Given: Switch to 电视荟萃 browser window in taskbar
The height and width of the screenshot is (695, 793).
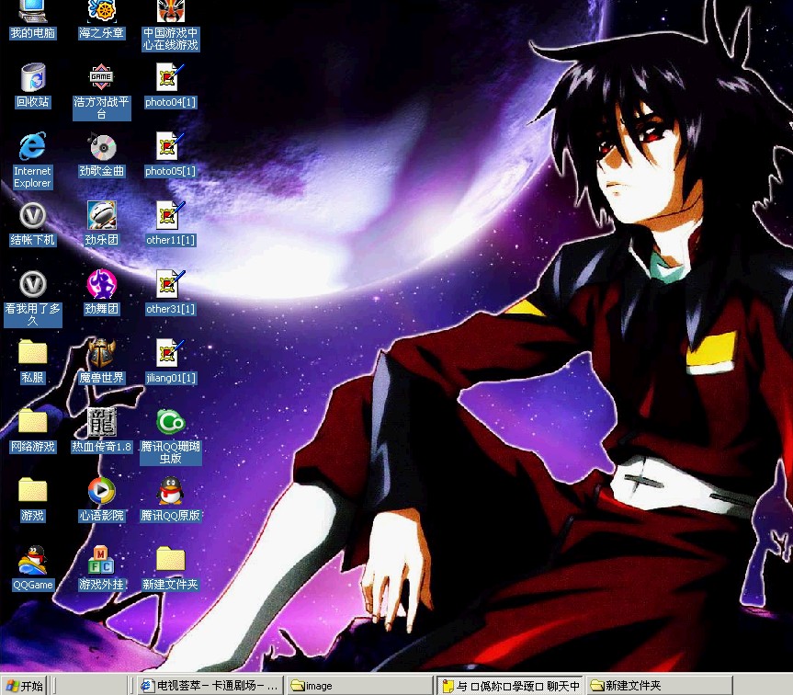Looking at the screenshot, I should coord(210,686).
